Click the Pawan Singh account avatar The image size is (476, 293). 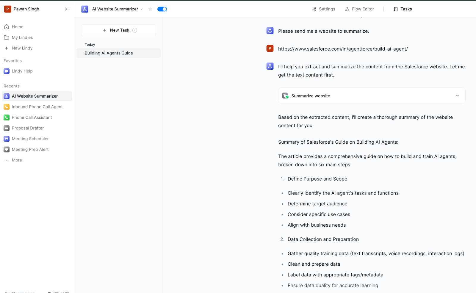(7, 9)
